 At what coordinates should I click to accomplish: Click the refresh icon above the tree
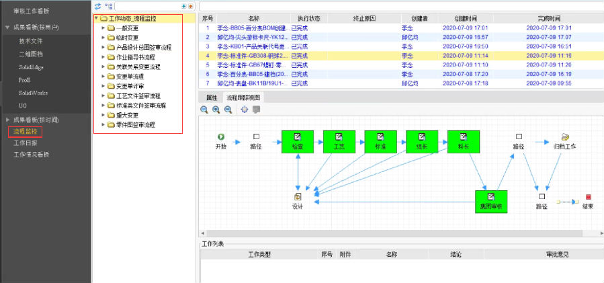[x=97, y=6]
